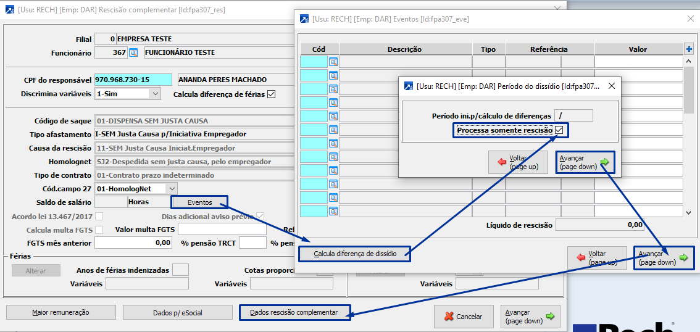Toggle Calcula diferença de férias checkbox

pyautogui.click(x=270, y=94)
